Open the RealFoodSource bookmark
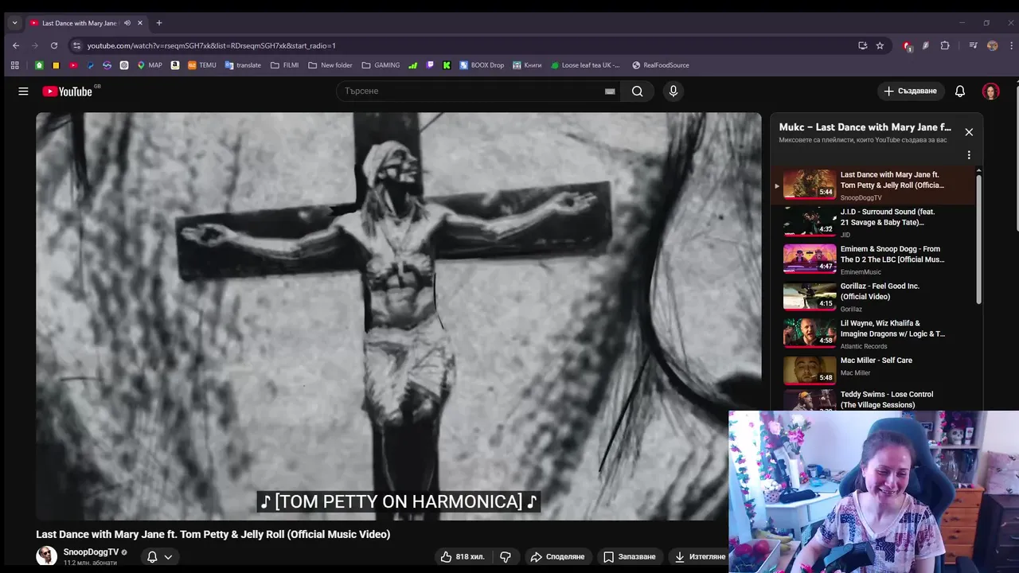Image resolution: width=1019 pixels, height=573 pixels. tap(661, 65)
